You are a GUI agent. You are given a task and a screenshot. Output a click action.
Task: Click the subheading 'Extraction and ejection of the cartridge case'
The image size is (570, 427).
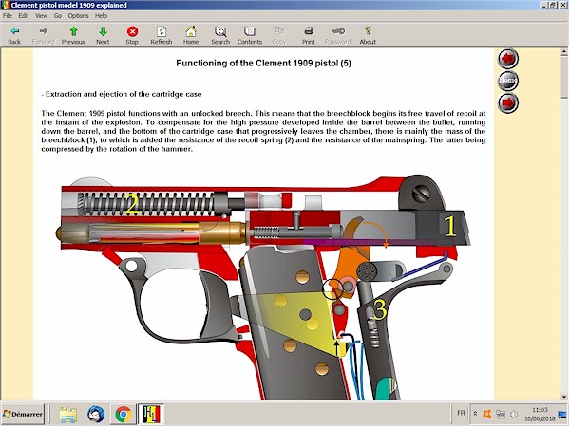pos(123,94)
